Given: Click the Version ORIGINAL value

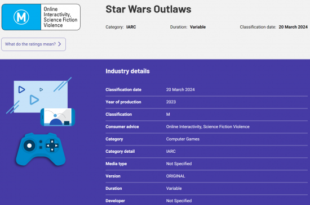Looking at the screenshot, I should point(175,176).
